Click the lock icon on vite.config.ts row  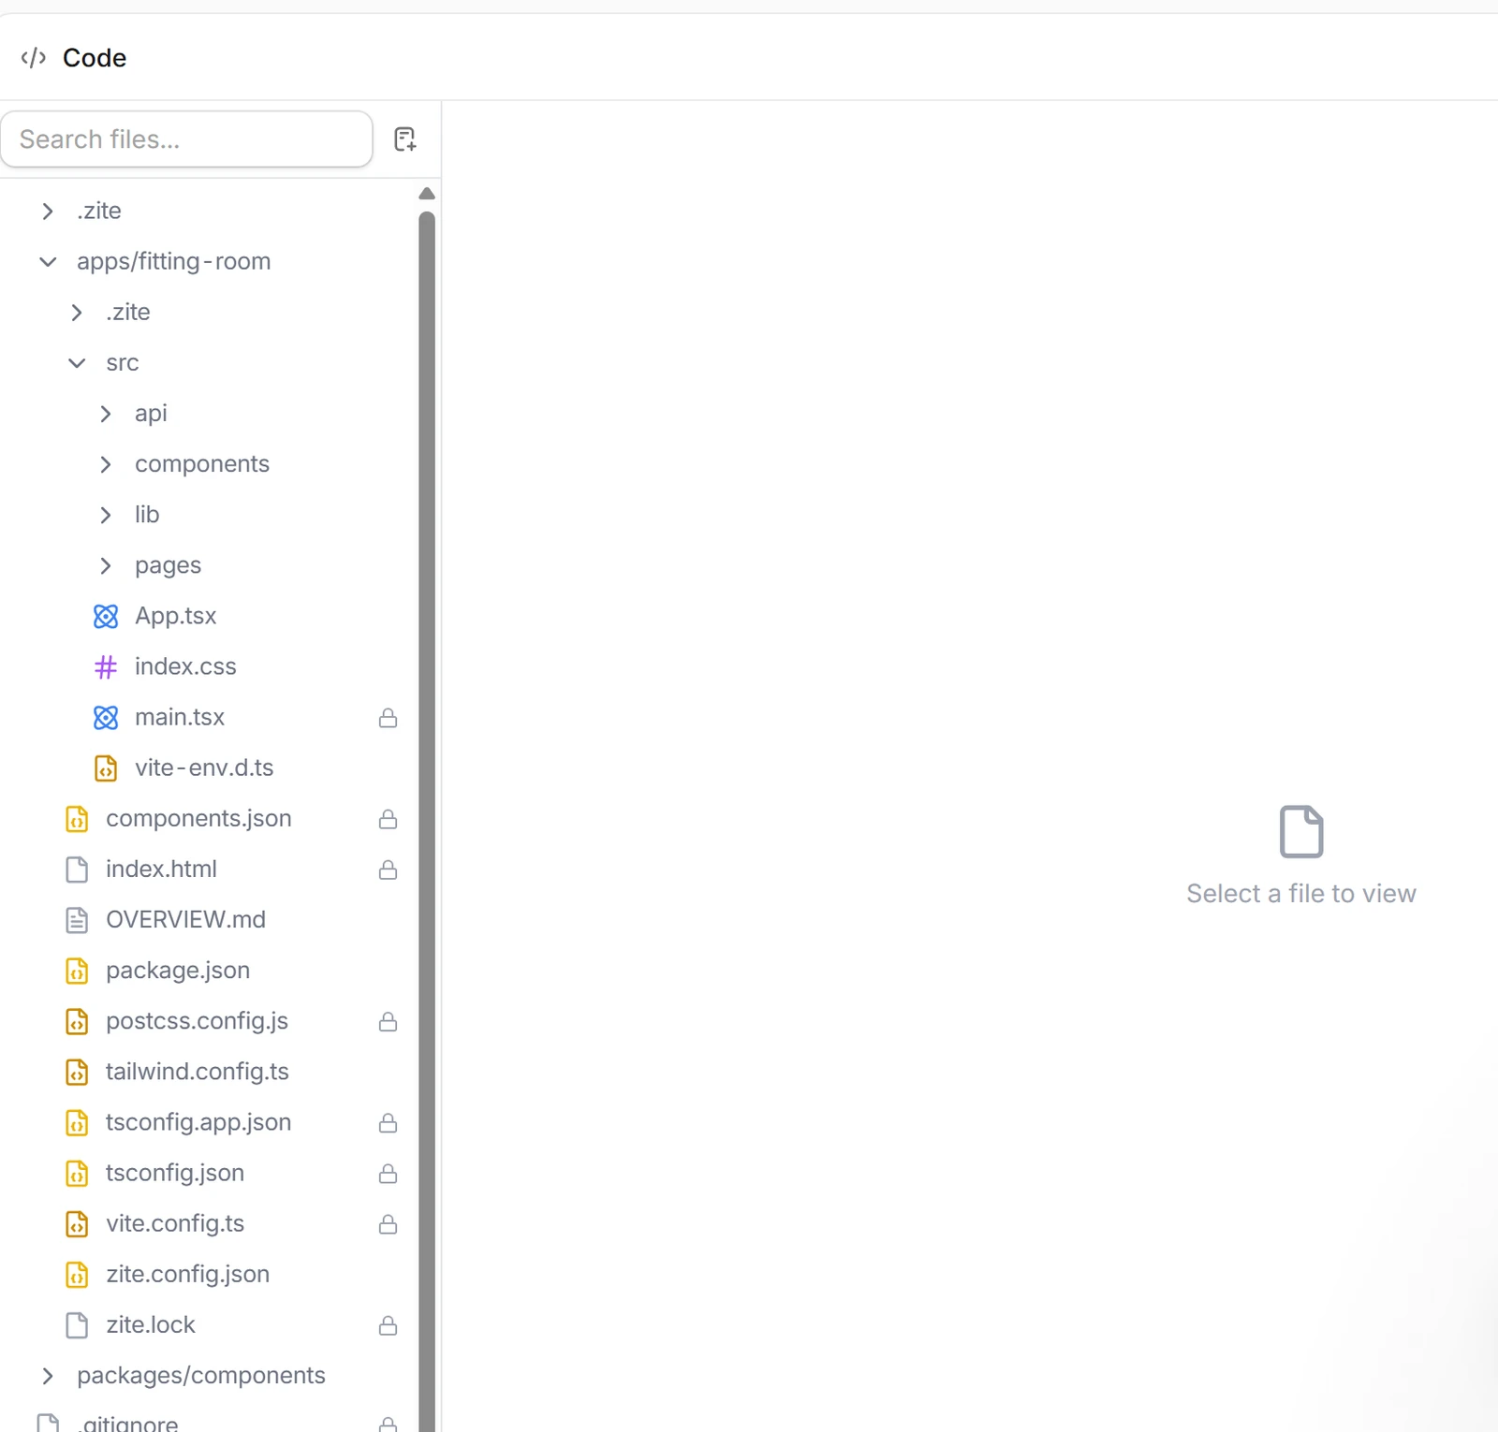tap(388, 1223)
